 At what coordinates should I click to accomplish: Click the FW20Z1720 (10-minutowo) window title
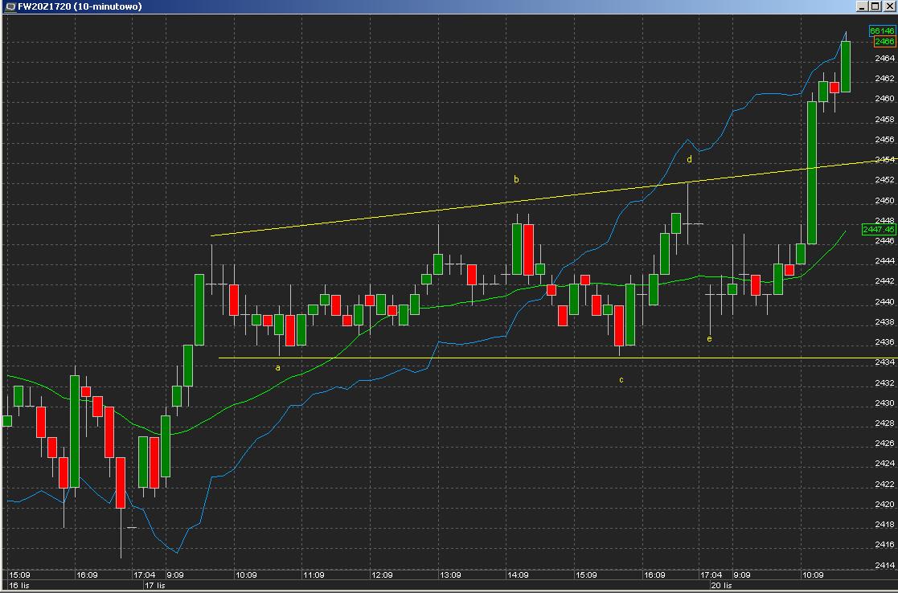coord(80,6)
